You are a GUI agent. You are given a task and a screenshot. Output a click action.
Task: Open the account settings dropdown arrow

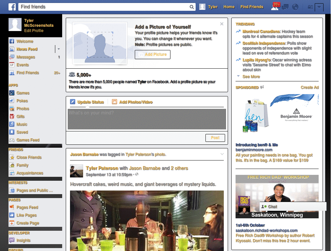pyautogui.click(x=320, y=7)
